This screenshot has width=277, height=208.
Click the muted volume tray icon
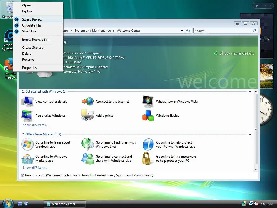256,204
